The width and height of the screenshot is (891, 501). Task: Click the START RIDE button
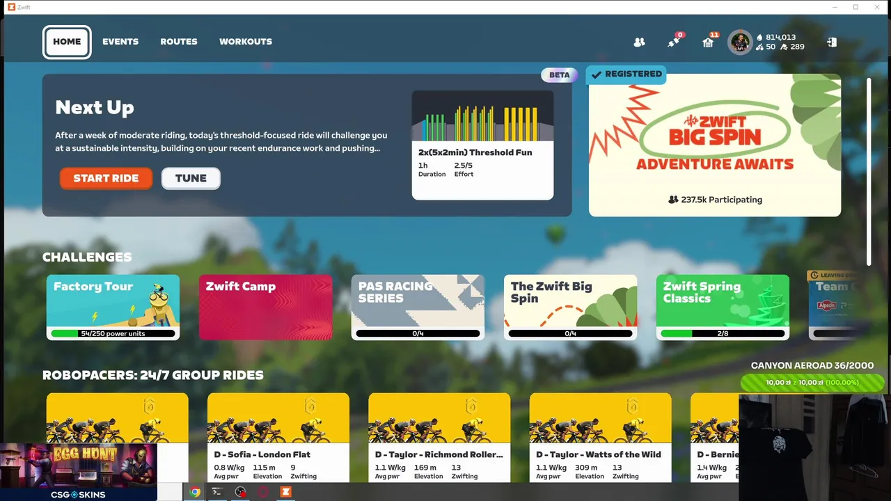[106, 178]
